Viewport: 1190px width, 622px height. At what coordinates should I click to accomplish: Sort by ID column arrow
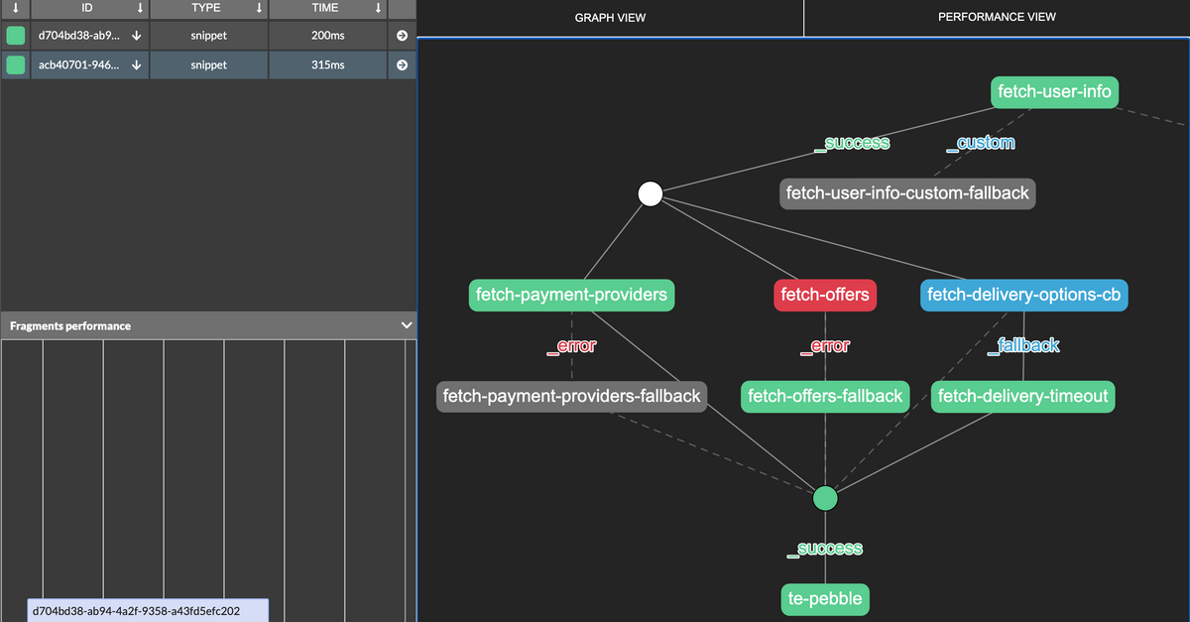point(140,8)
